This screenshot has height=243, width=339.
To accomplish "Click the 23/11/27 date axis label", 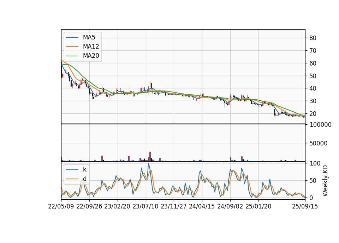I will pos(174,206).
